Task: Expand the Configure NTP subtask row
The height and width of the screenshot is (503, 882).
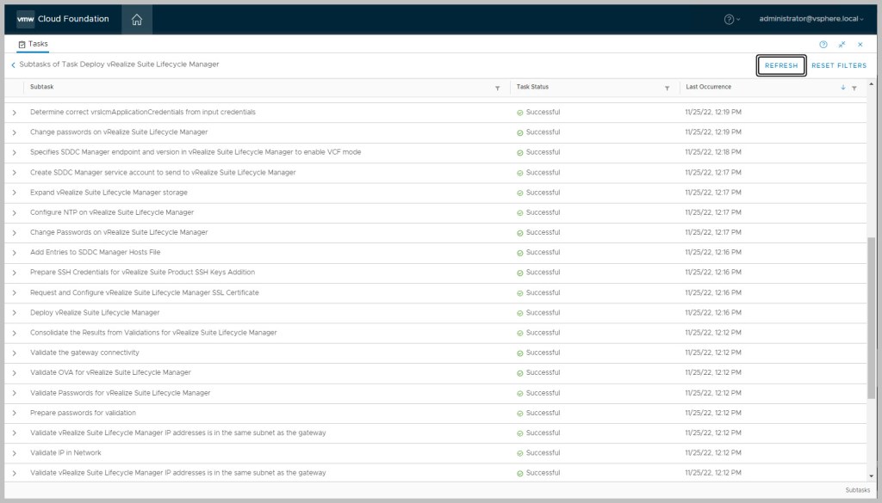Action: [14, 213]
